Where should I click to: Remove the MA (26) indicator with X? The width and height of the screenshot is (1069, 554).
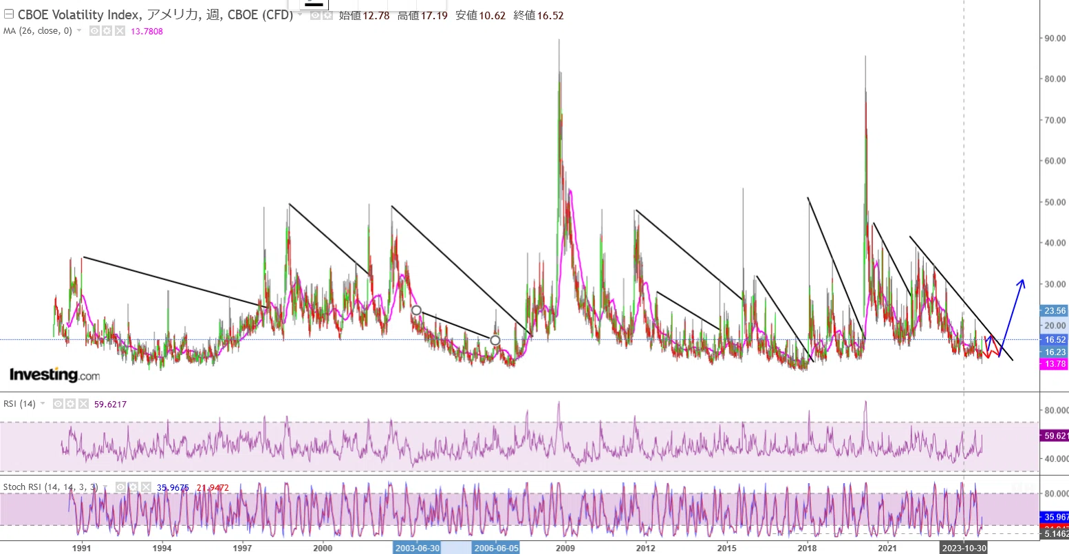tap(120, 31)
